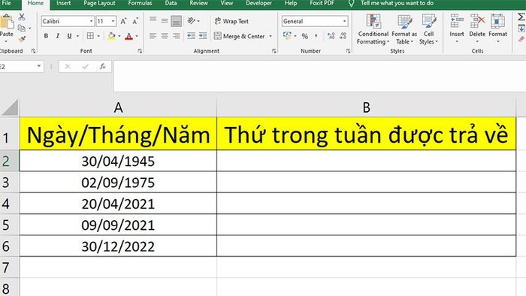Viewport: 526px width, 296px height.
Task: Open the Font Color dropdown arrow
Action: point(137,36)
